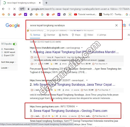Open result 2 Info Sewa Kapal Tongkang Surabaya
The height and width of the screenshot is (127, 130).
74,85
